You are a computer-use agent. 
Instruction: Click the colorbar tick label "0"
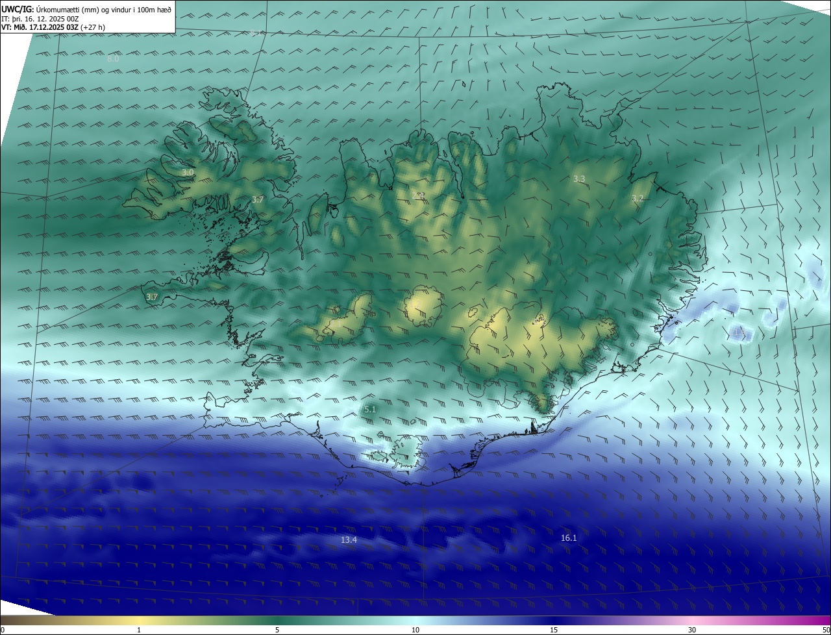coord(3,630)
